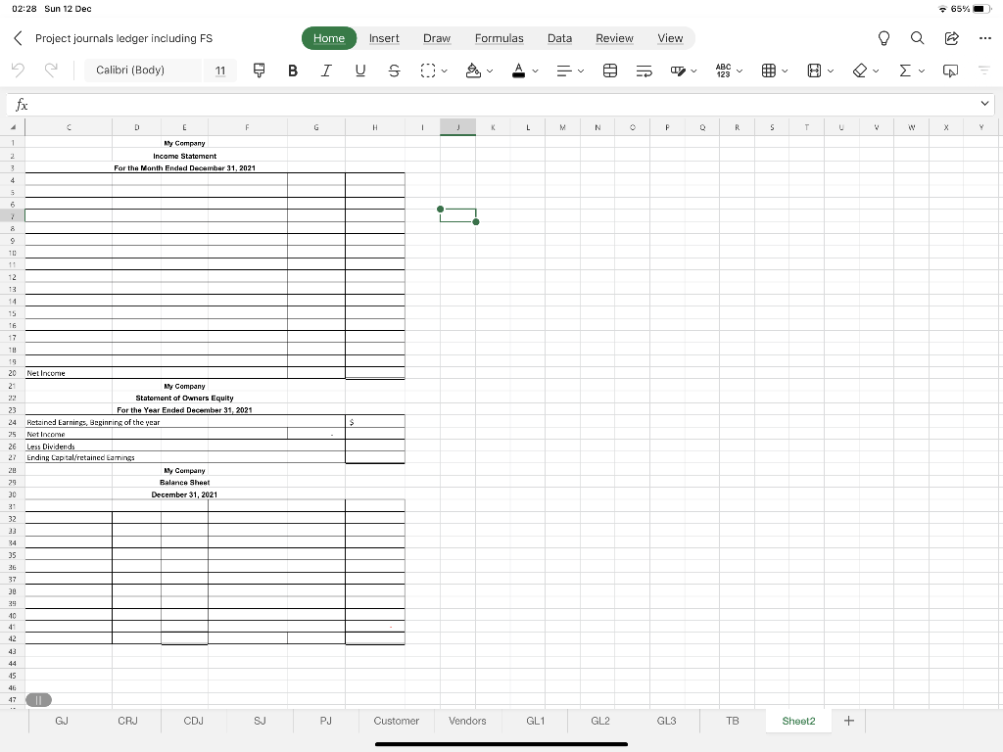Click the Cell Styles icon
Screen dimensions: 1003x752
click(678, 70)
